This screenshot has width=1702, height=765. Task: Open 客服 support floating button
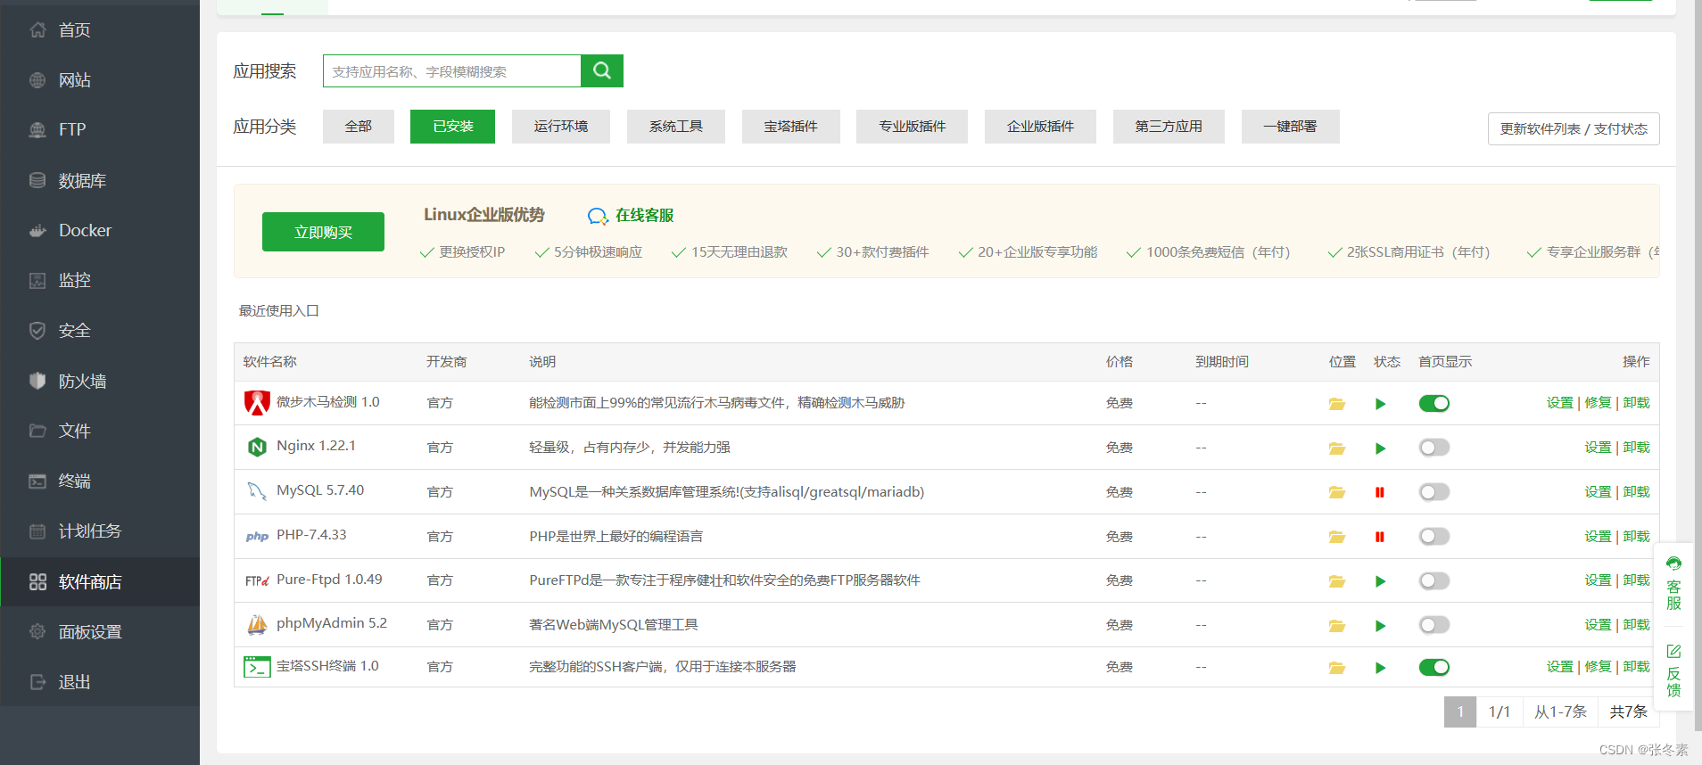coord(1673,585)
